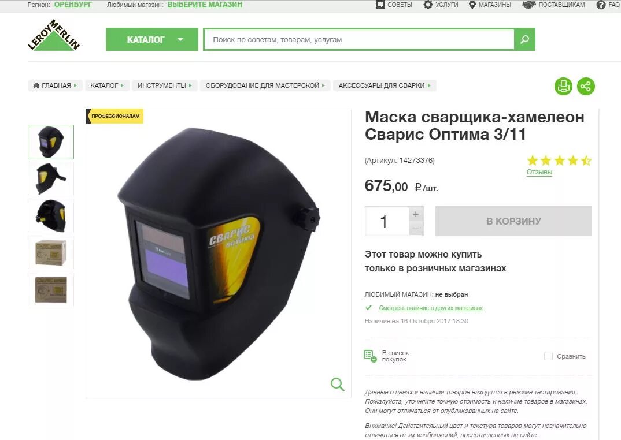The image size is (621, 440).
Task: Open the Leroy Merlin logo homepage
Action: tap(53, 35)
